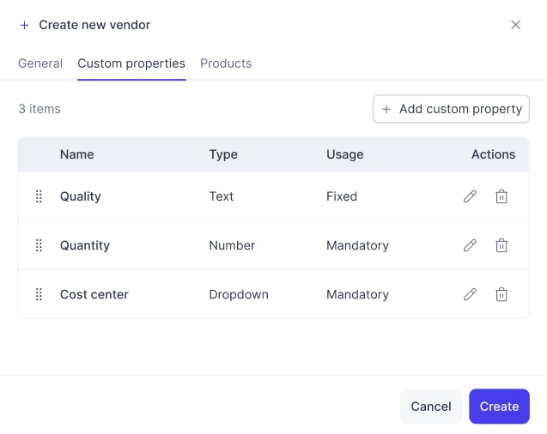Click the Create button
The image size is (547, 434).
tap(499, 407)
